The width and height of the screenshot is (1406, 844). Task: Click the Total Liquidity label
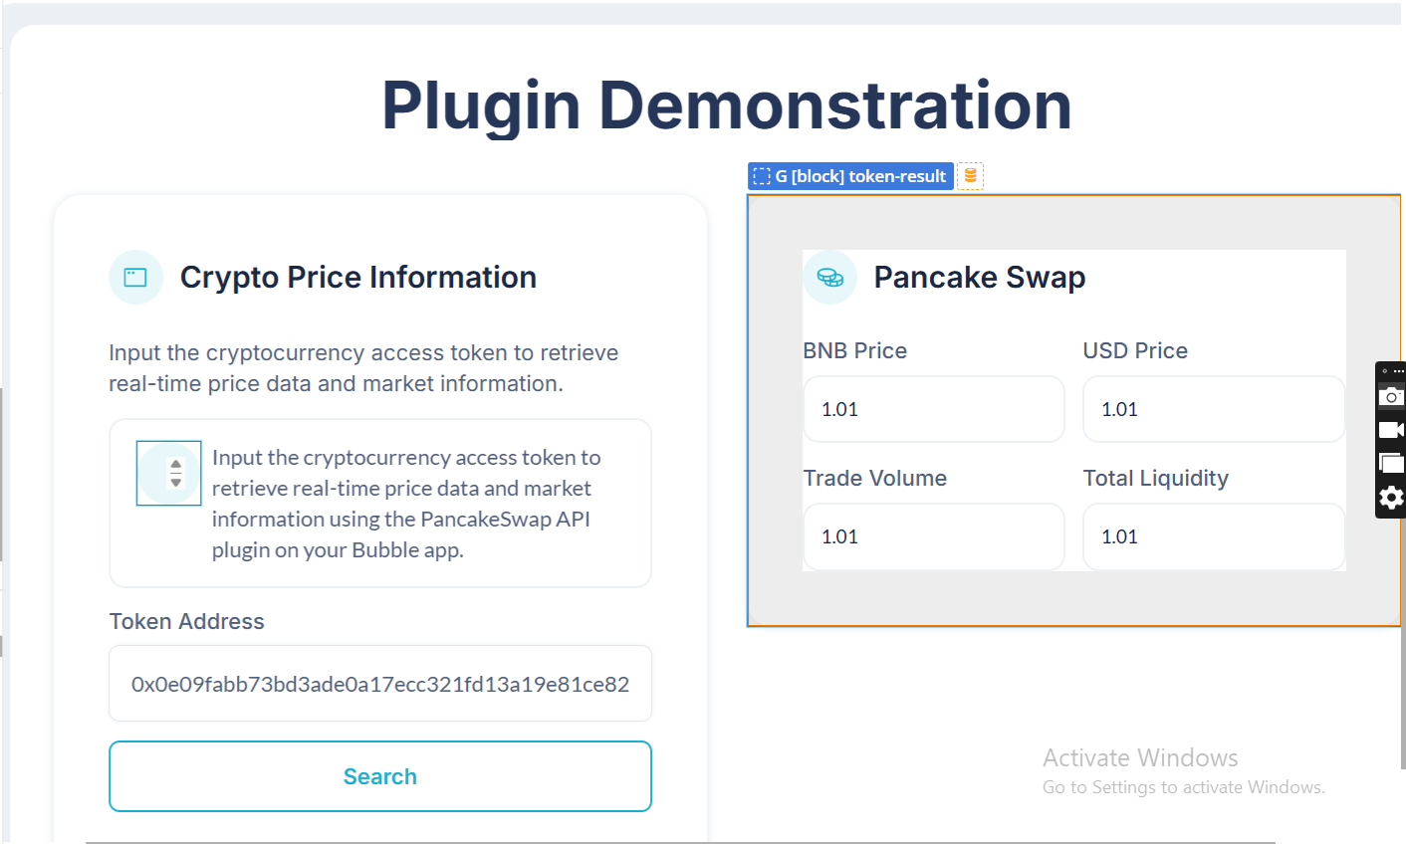(x=1156, y=478)
